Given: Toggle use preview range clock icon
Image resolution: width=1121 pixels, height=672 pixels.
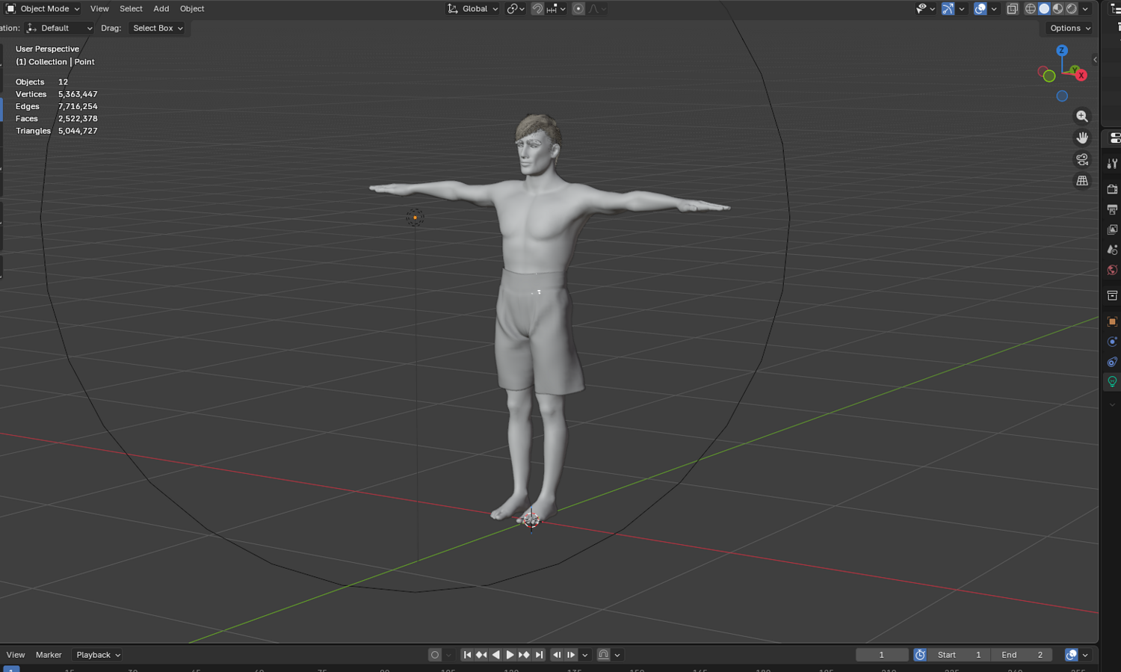Looking at the screenshot, I should (x=920, y=655).
